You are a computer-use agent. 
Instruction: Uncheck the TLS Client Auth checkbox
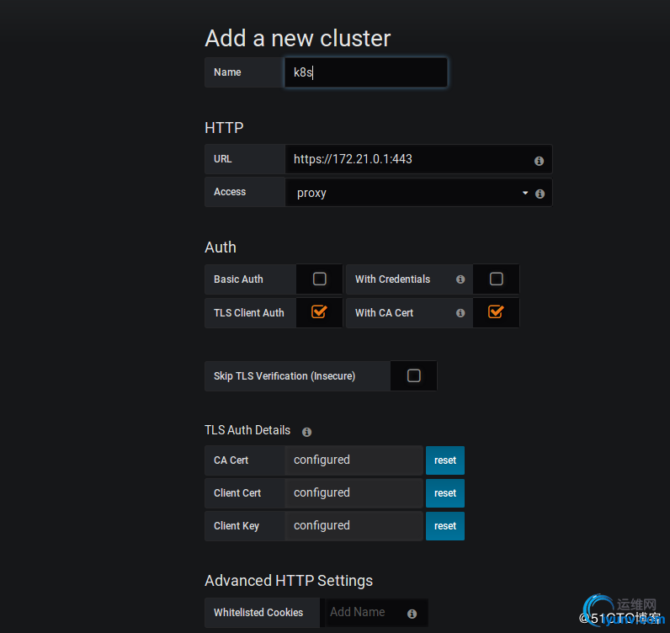[x=319, y=312]
